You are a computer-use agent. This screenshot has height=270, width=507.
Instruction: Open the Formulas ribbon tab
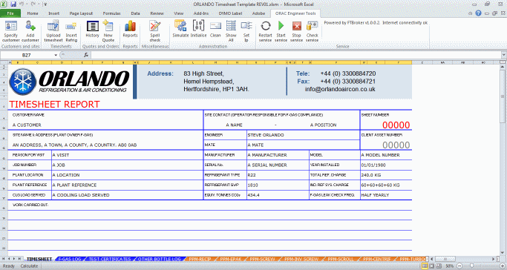[111, 13]
